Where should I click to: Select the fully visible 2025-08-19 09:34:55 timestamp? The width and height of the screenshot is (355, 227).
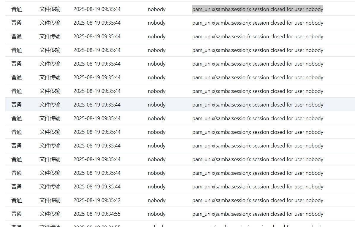[x=97, y=214]
